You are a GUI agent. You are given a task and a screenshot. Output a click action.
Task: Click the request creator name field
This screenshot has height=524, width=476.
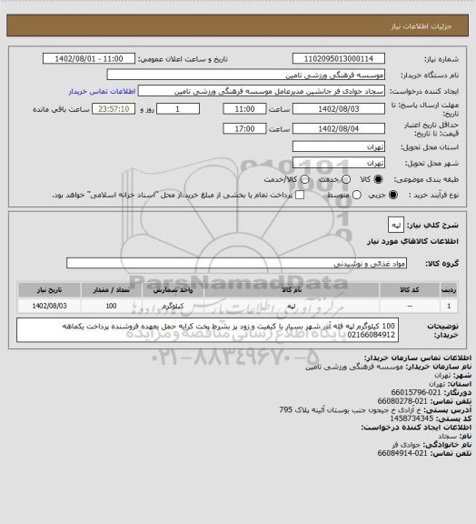click(262, 91)
